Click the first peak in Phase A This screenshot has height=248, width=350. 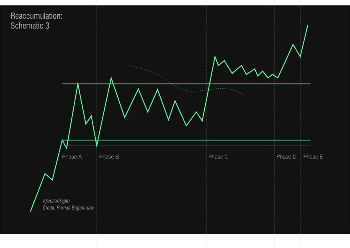[x=78, y=83]
